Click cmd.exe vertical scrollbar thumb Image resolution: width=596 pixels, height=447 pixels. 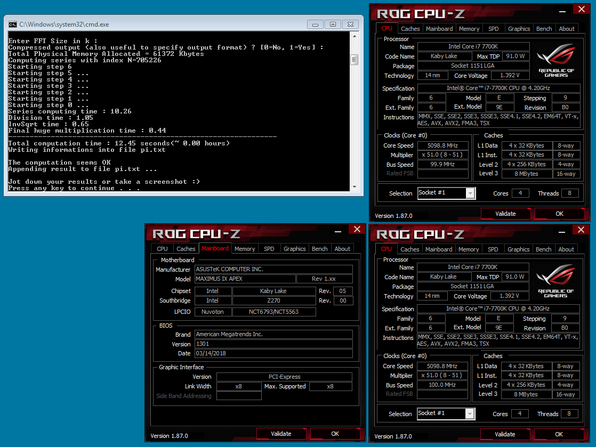(x=355, y=60)
